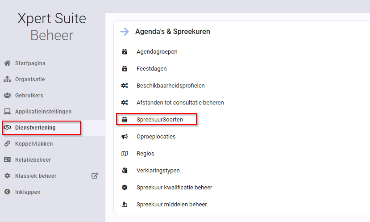Open Beschikbaarheidsprofielen settings
The image size is (370, 222).
[x=170, y=85]
